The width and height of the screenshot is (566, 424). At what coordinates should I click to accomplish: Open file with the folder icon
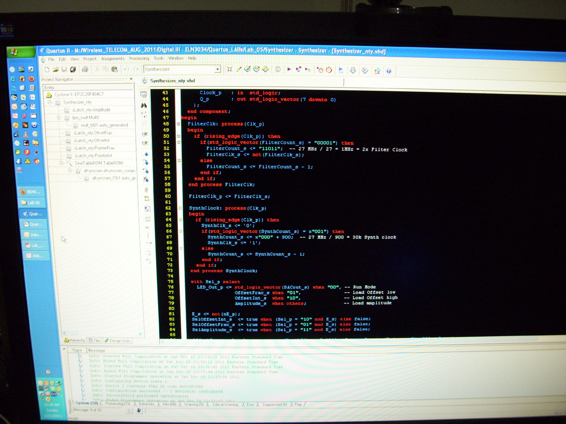point(56,69)
